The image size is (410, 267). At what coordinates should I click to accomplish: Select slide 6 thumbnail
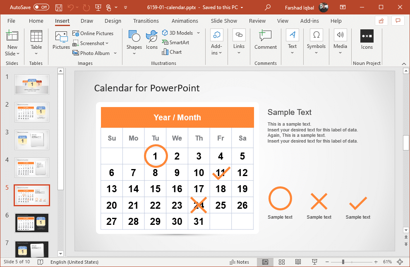32,223
